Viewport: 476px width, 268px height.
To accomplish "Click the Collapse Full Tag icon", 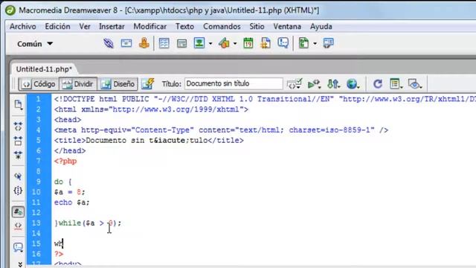I will (18, 126).
